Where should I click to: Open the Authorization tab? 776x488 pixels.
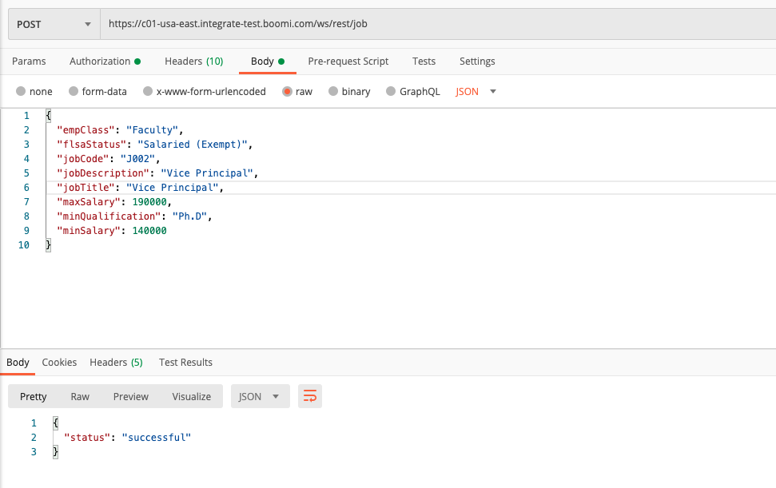tap(104, 61)
